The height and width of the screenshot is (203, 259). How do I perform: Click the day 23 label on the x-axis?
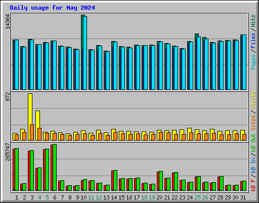182,197
